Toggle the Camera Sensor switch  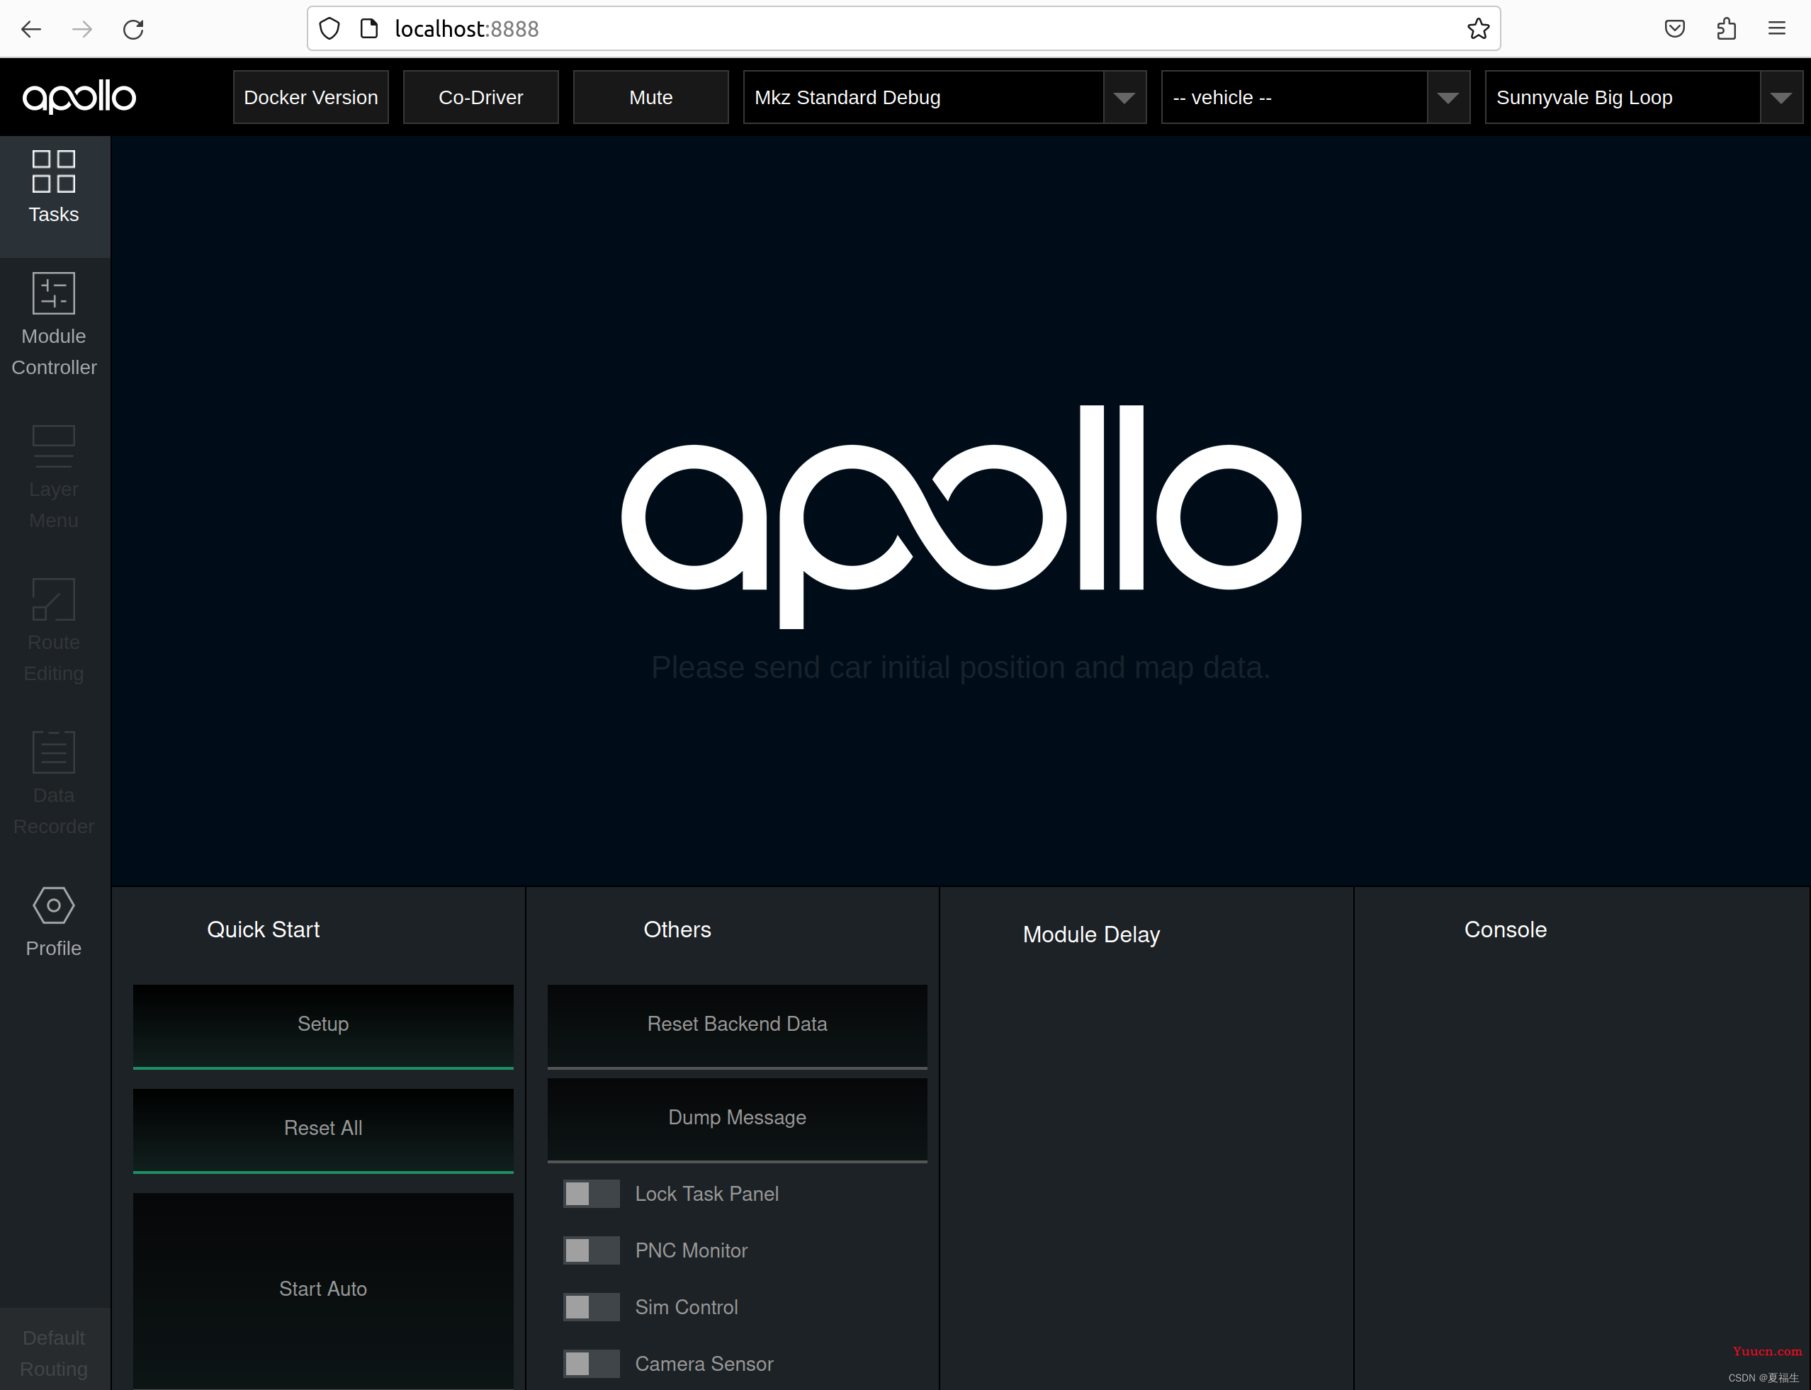[x=591, y=1364]
